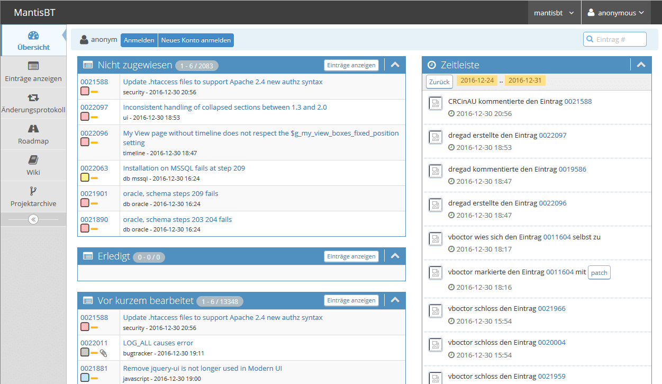Click Einträge anzeigen in Vor kurzem bearbeitet panel
This screenshot has width=662, height=384.
pyautogui.click(x=351, y=300)
